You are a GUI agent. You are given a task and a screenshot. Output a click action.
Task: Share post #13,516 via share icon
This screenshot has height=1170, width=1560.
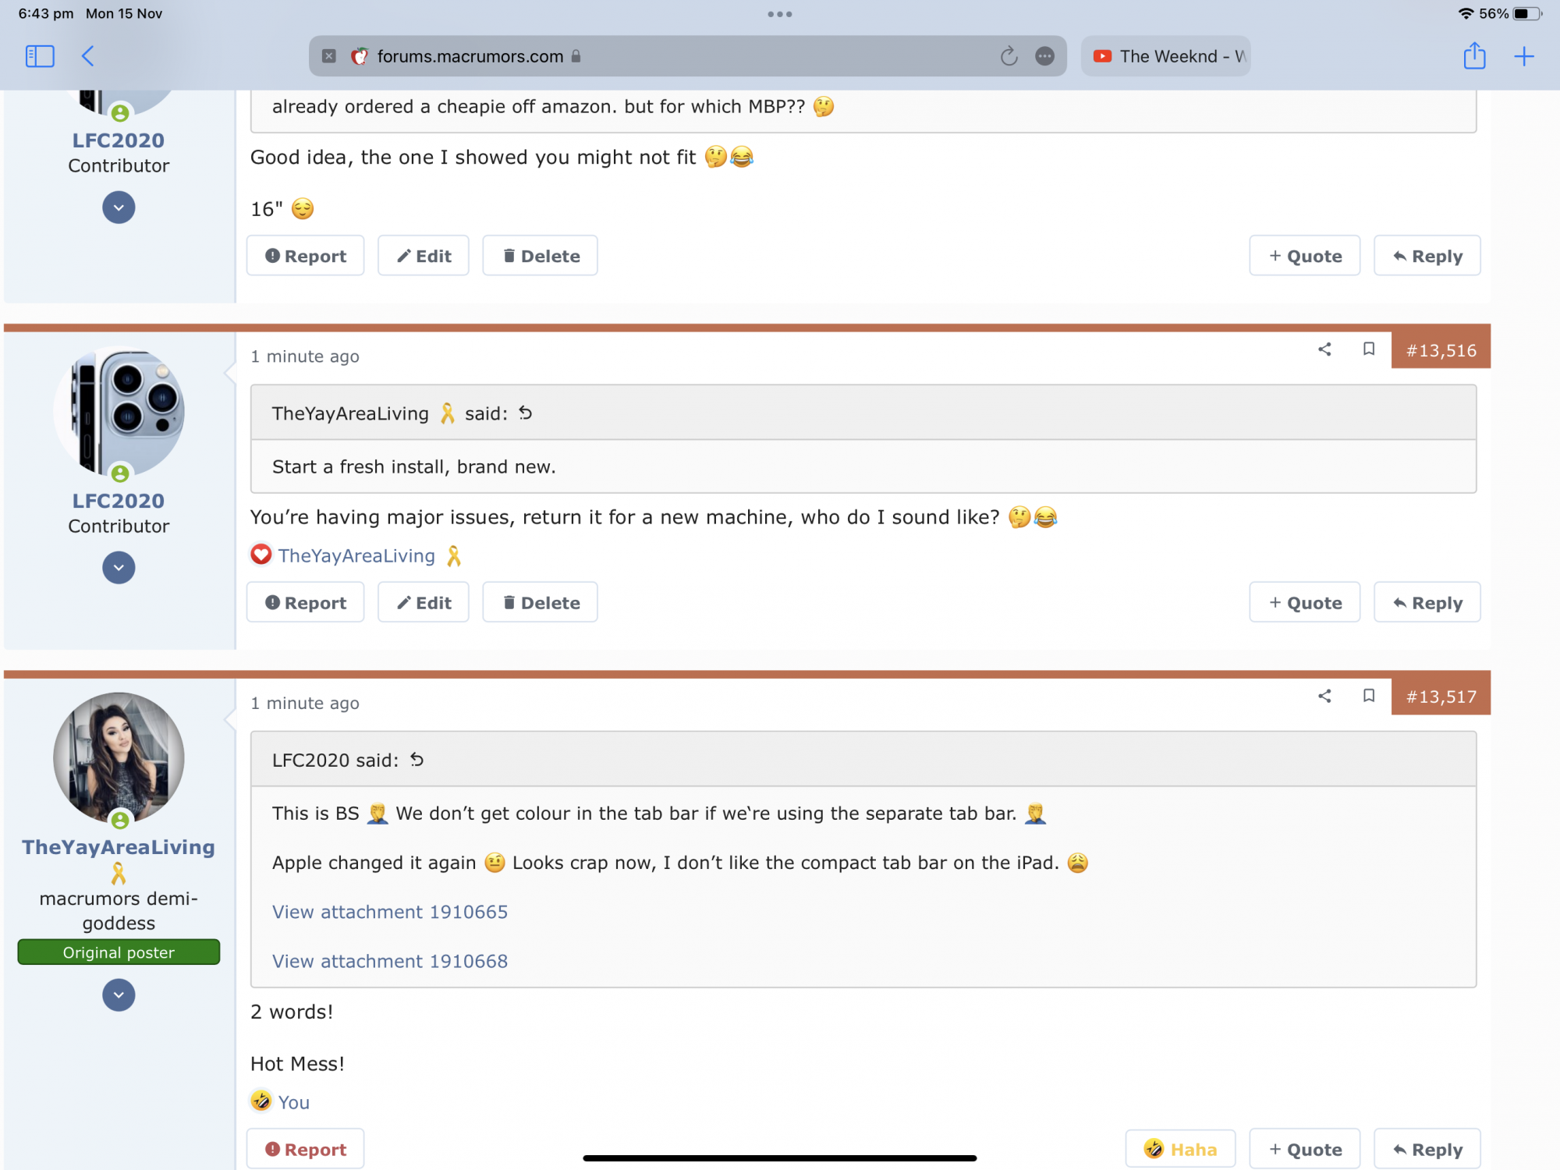pyautogui.click(x=1324, y=349)
